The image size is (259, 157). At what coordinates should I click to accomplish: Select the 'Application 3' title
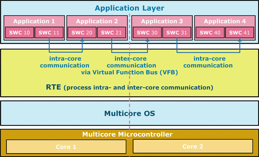coord(162,21)
